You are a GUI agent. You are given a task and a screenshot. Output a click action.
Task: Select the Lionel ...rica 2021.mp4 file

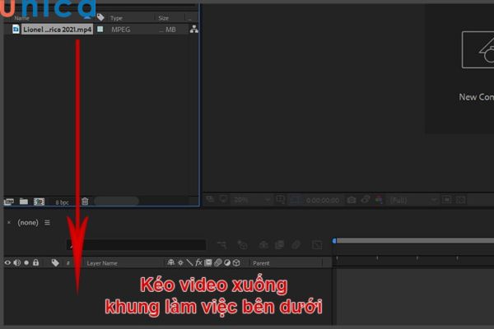pyautogui.click(x=57, y=30)
